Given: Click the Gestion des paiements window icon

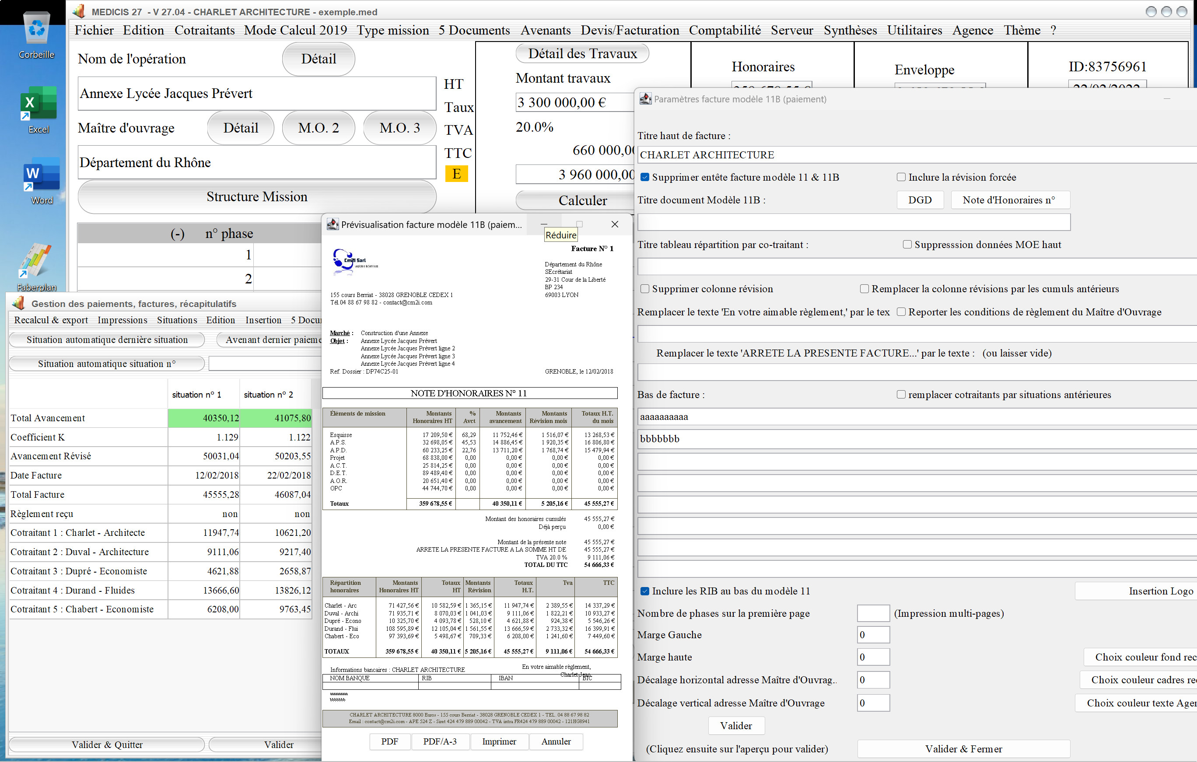Looking at the screenshot, I should point(18,303).
